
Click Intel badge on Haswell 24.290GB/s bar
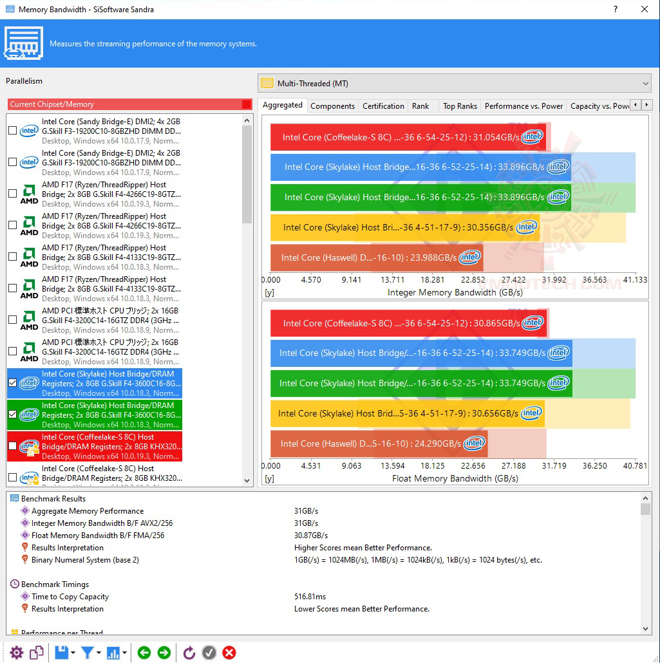[x=475, y=443]
